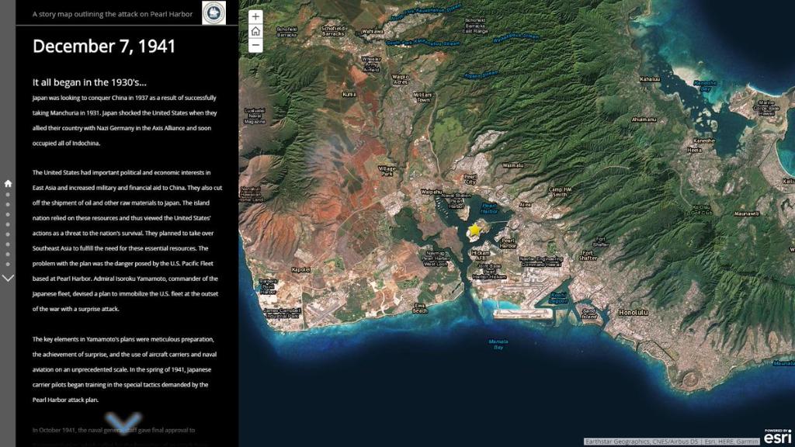Open the esri logo link
The width and height of the screenshot is (795, 447).
pos(778,436)
